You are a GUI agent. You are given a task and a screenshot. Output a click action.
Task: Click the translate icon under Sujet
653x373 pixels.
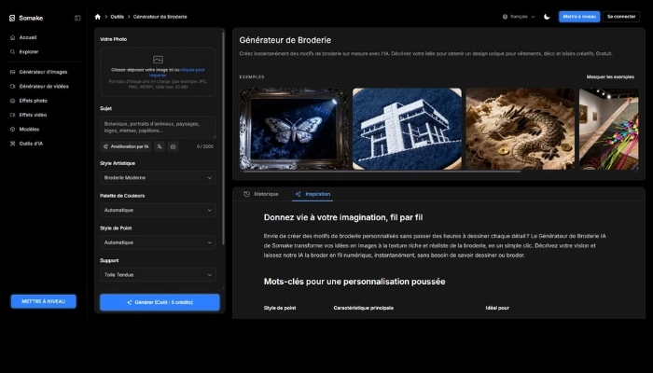tap(160, 146)
